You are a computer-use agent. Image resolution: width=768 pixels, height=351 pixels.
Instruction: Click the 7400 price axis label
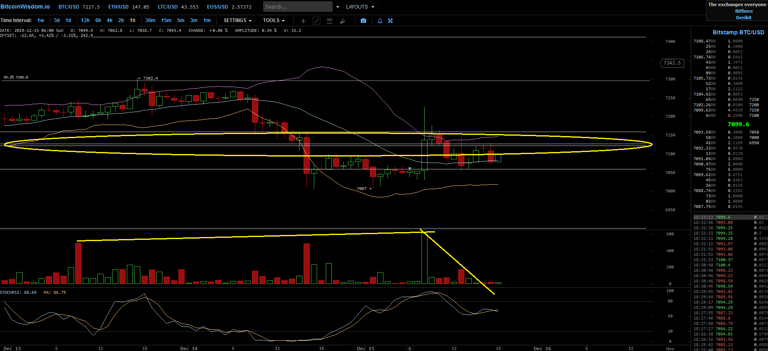click(x=670, y=42)
